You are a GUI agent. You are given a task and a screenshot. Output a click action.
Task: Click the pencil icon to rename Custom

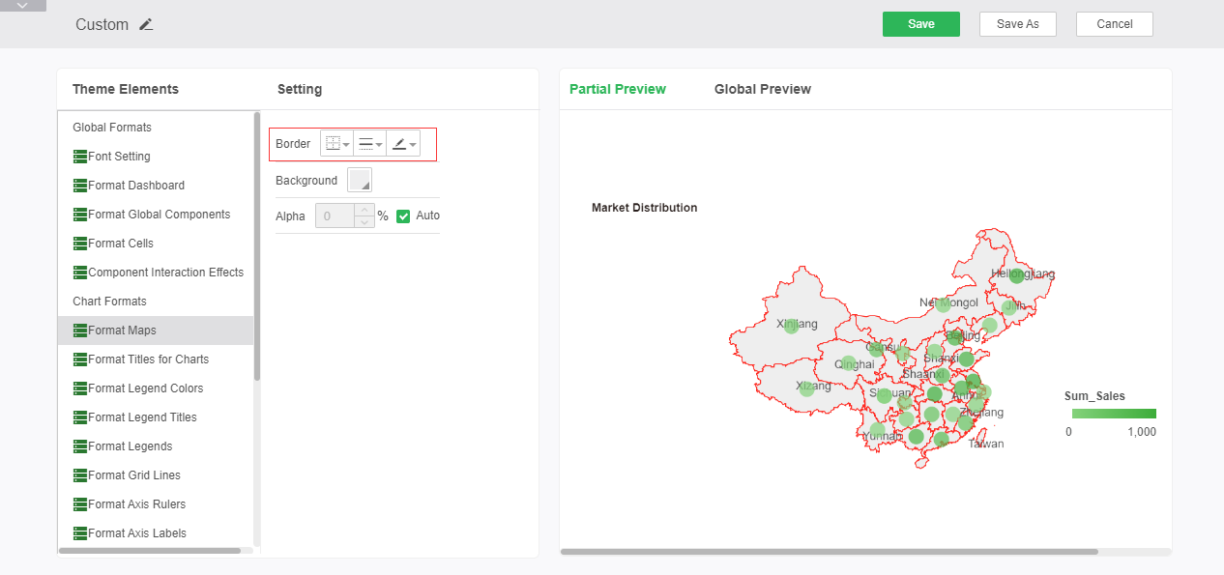tap(146, 25)
